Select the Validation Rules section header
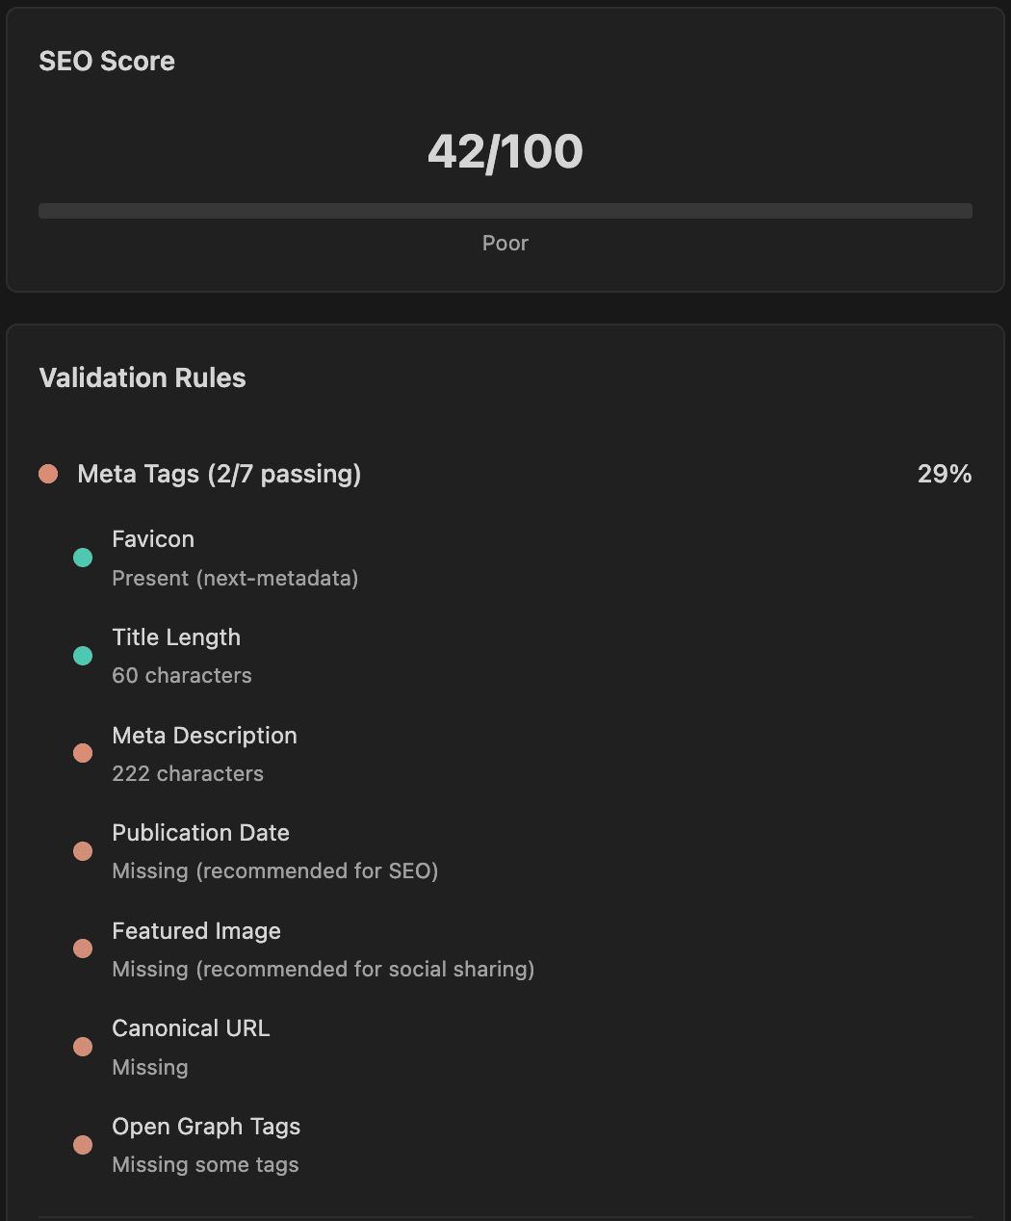This screenshot has height=1221, width=1011. click(x=142, y=377)
